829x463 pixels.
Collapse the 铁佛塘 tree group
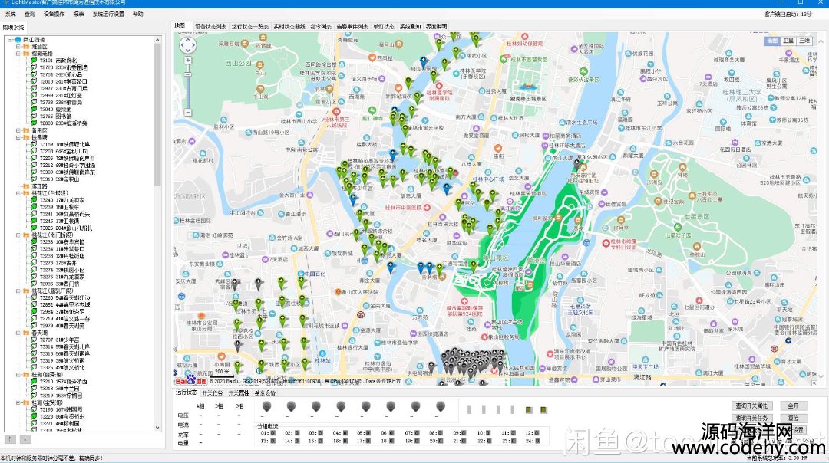click(x=18, y=137)
